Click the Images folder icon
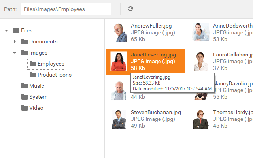Viewport: 253px width, 158px height. click(x=25, y=53)
